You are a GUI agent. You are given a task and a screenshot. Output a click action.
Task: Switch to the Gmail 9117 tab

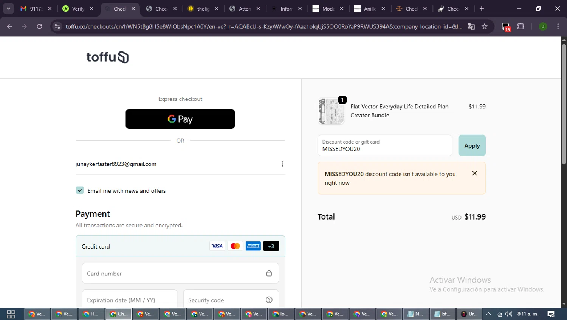pyautogui.click(x=32, y=9)
